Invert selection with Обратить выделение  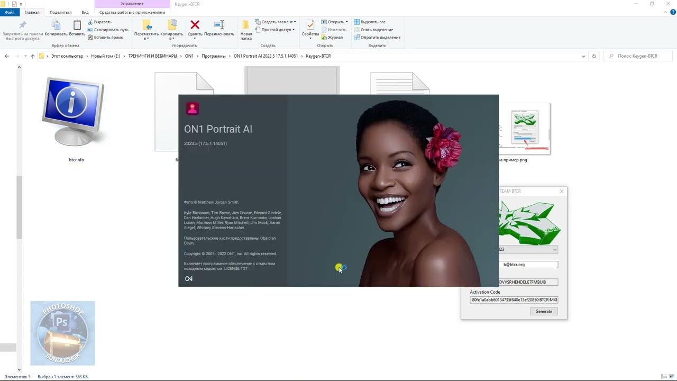(x=377, y=38)
